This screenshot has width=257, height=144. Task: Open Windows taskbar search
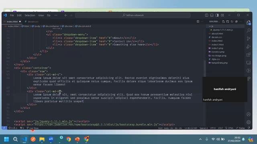pos(15,139)
